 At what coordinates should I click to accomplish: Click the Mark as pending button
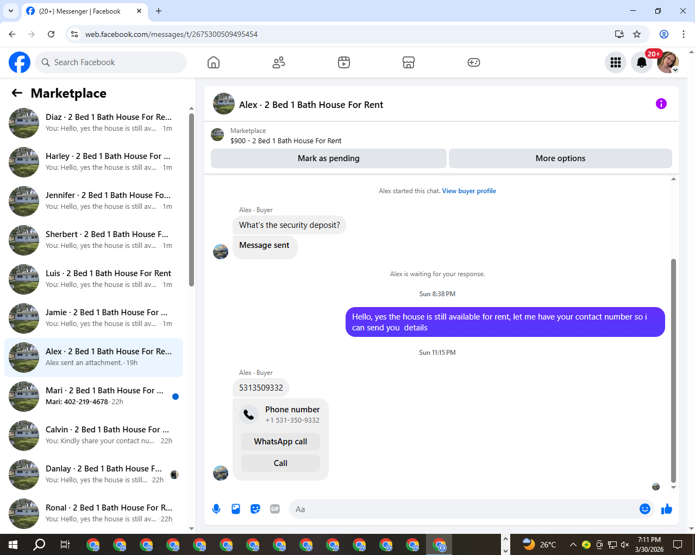pos(329,158)
